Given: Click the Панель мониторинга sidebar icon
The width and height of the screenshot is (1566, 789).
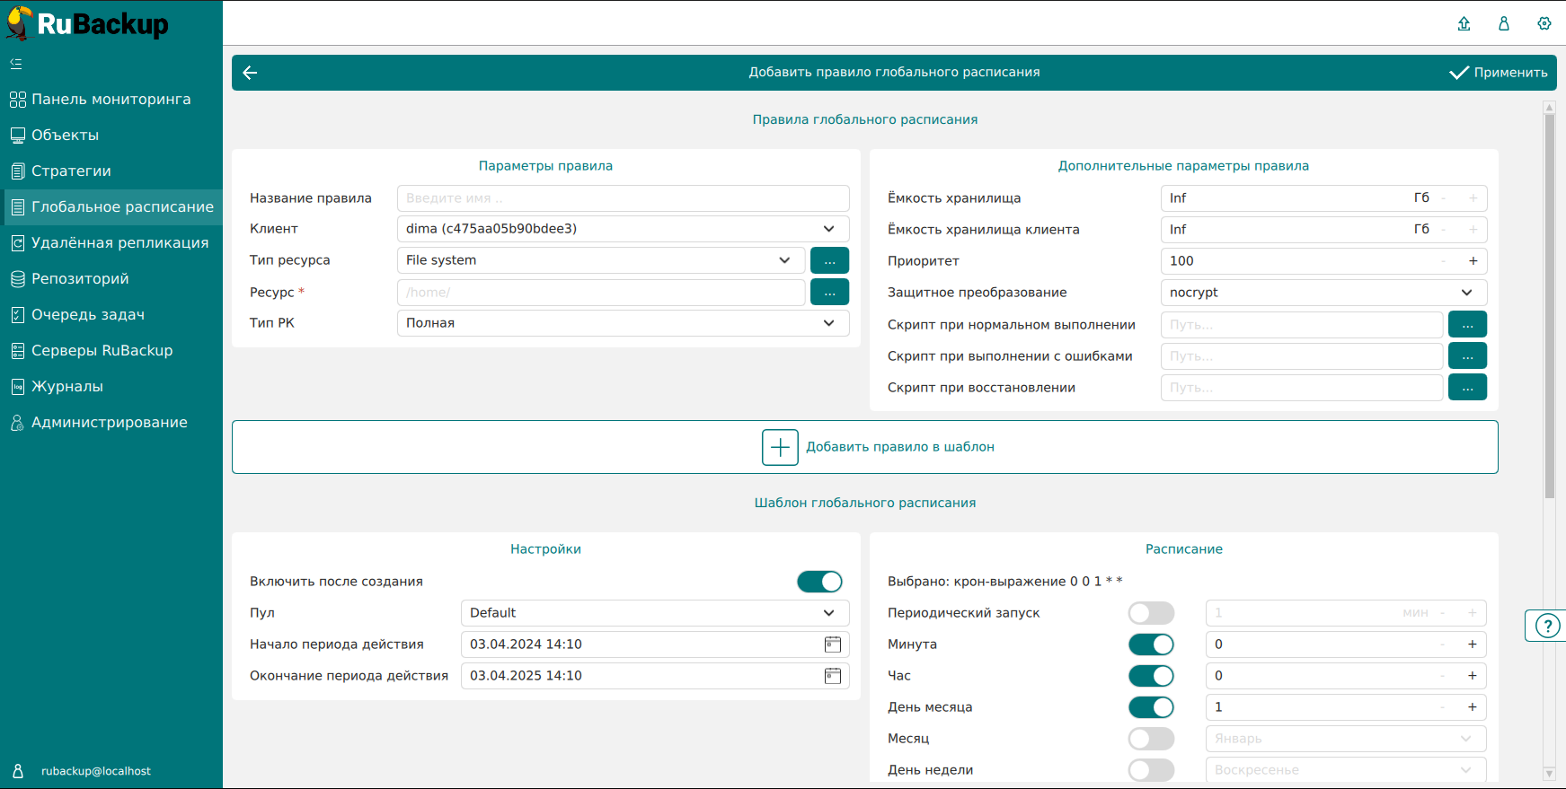Looking at the screenshot, I should click(x=17, y=99).
